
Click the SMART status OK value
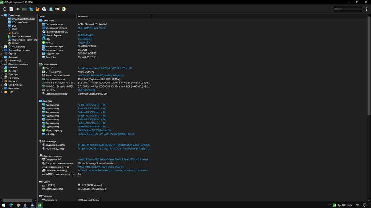(79, 174)
